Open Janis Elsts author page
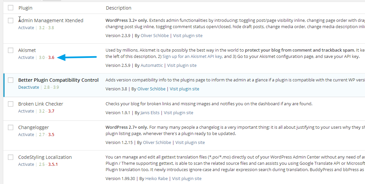 [x=150, y=113]
